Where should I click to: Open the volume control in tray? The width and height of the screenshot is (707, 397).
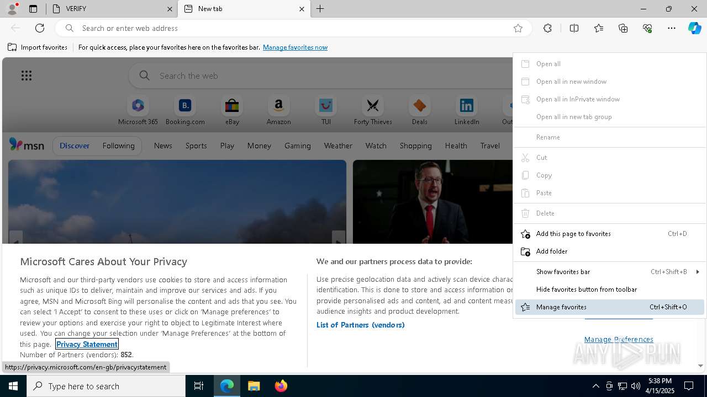click(635, 386)
